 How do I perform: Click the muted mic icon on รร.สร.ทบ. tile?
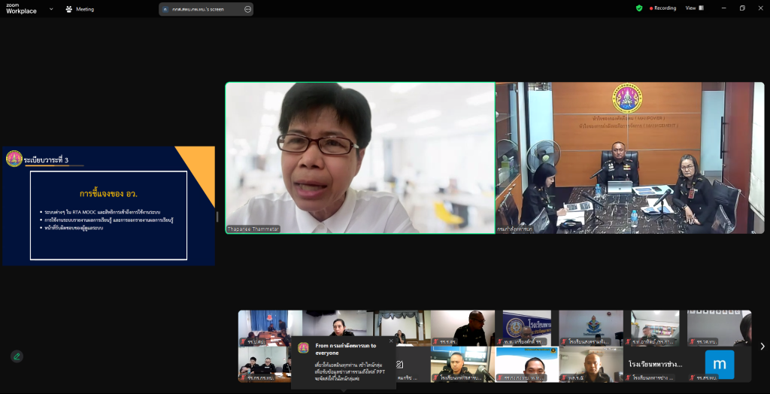click(693, 377)
